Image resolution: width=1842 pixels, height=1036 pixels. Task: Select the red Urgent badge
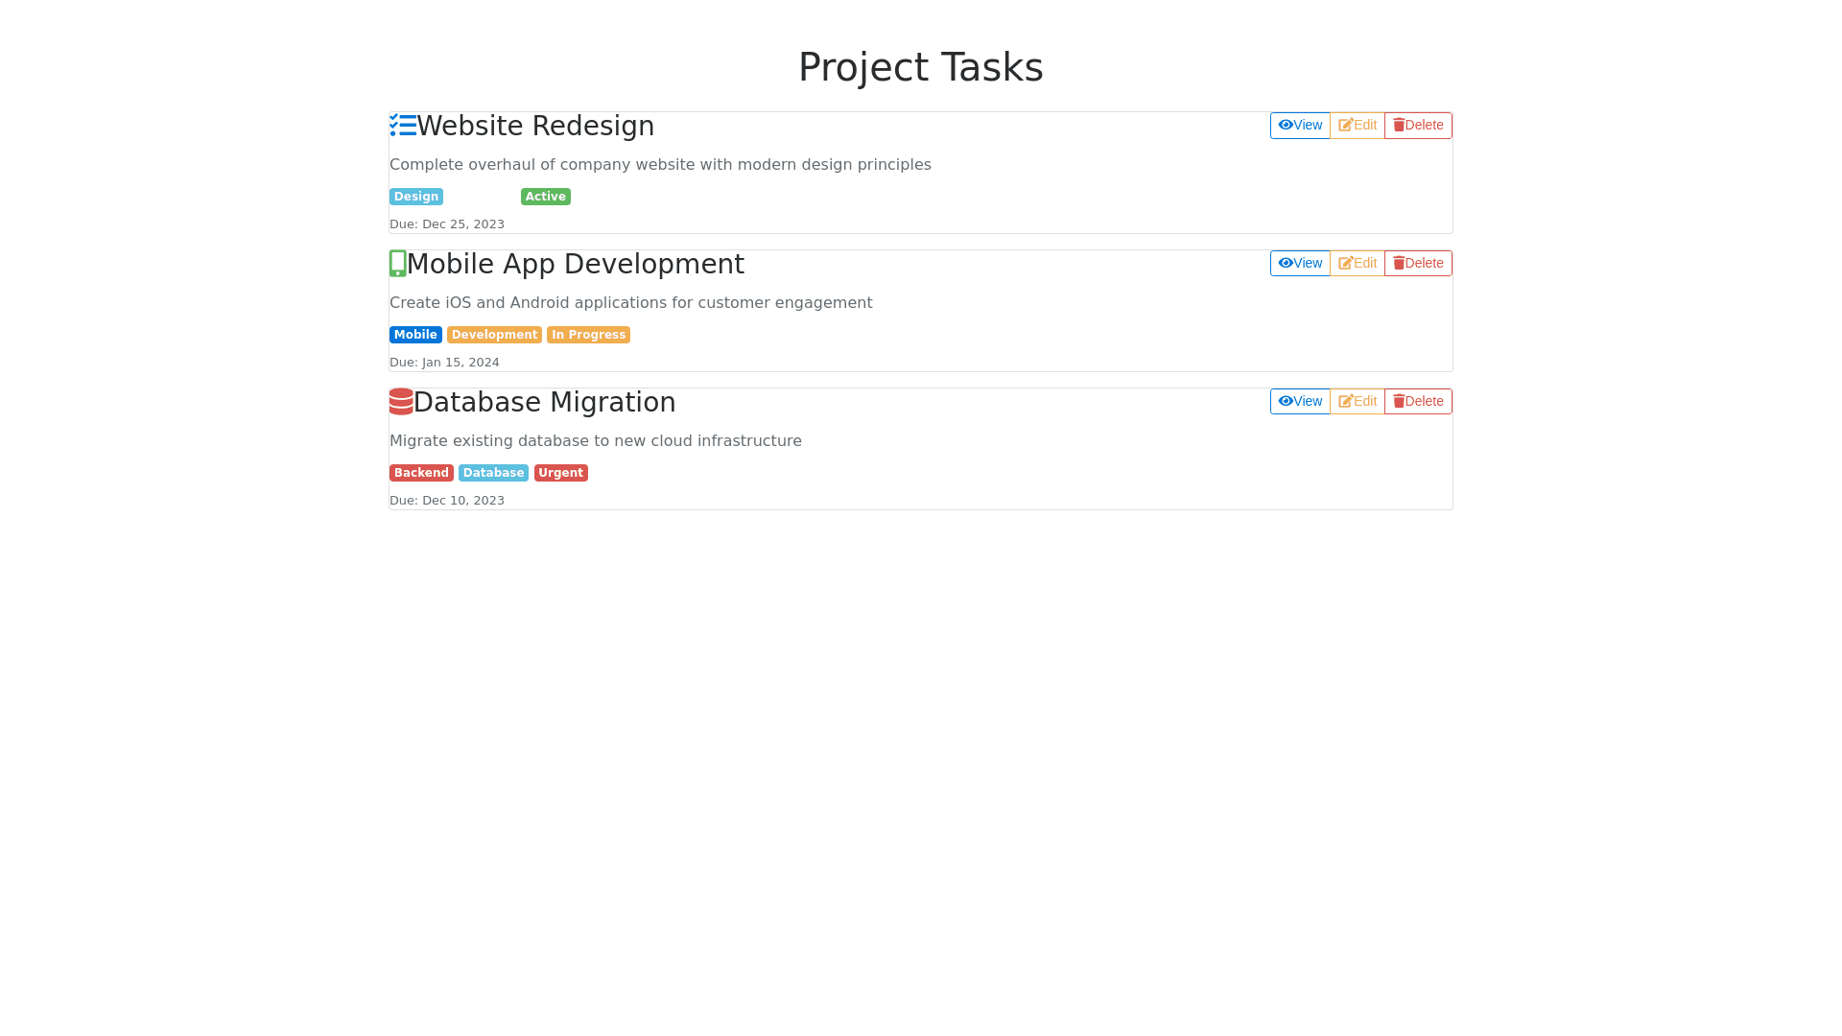[x=560, y=473]
